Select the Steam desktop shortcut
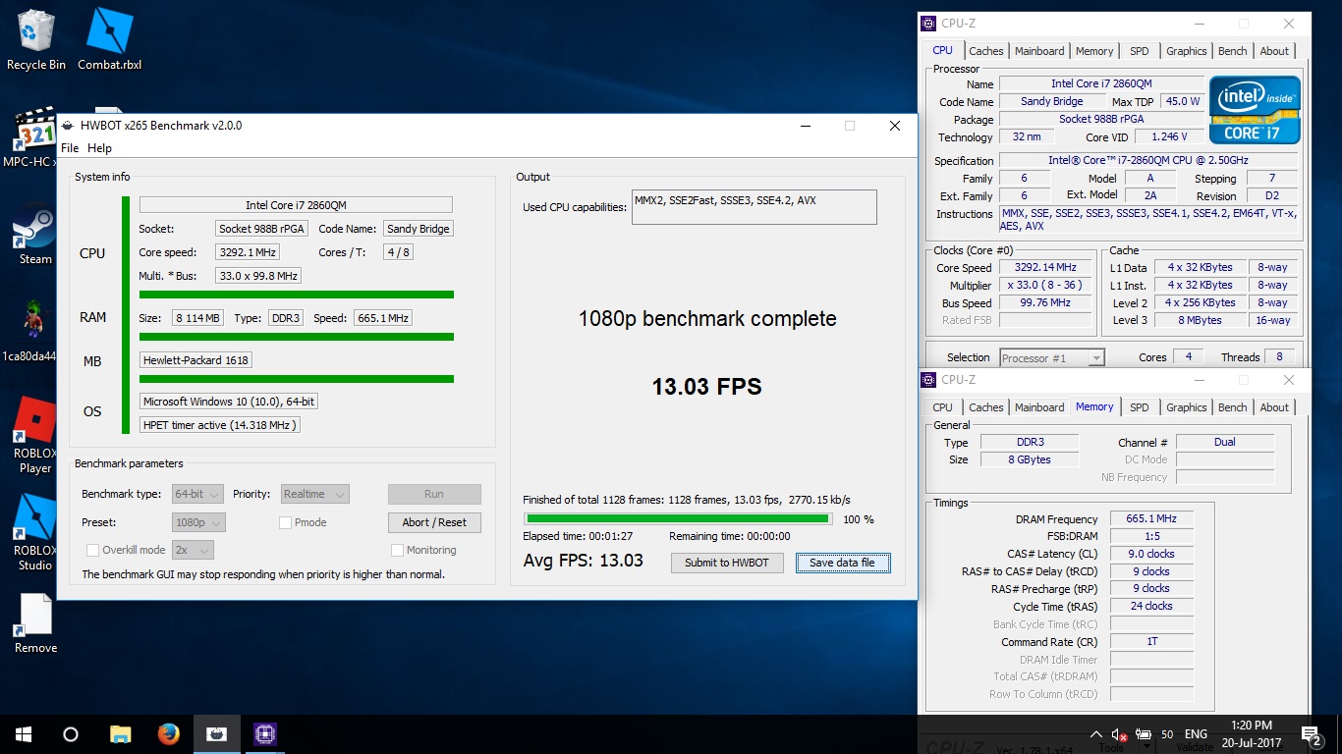Screen dimensions: 1342x754 [35, 234]
